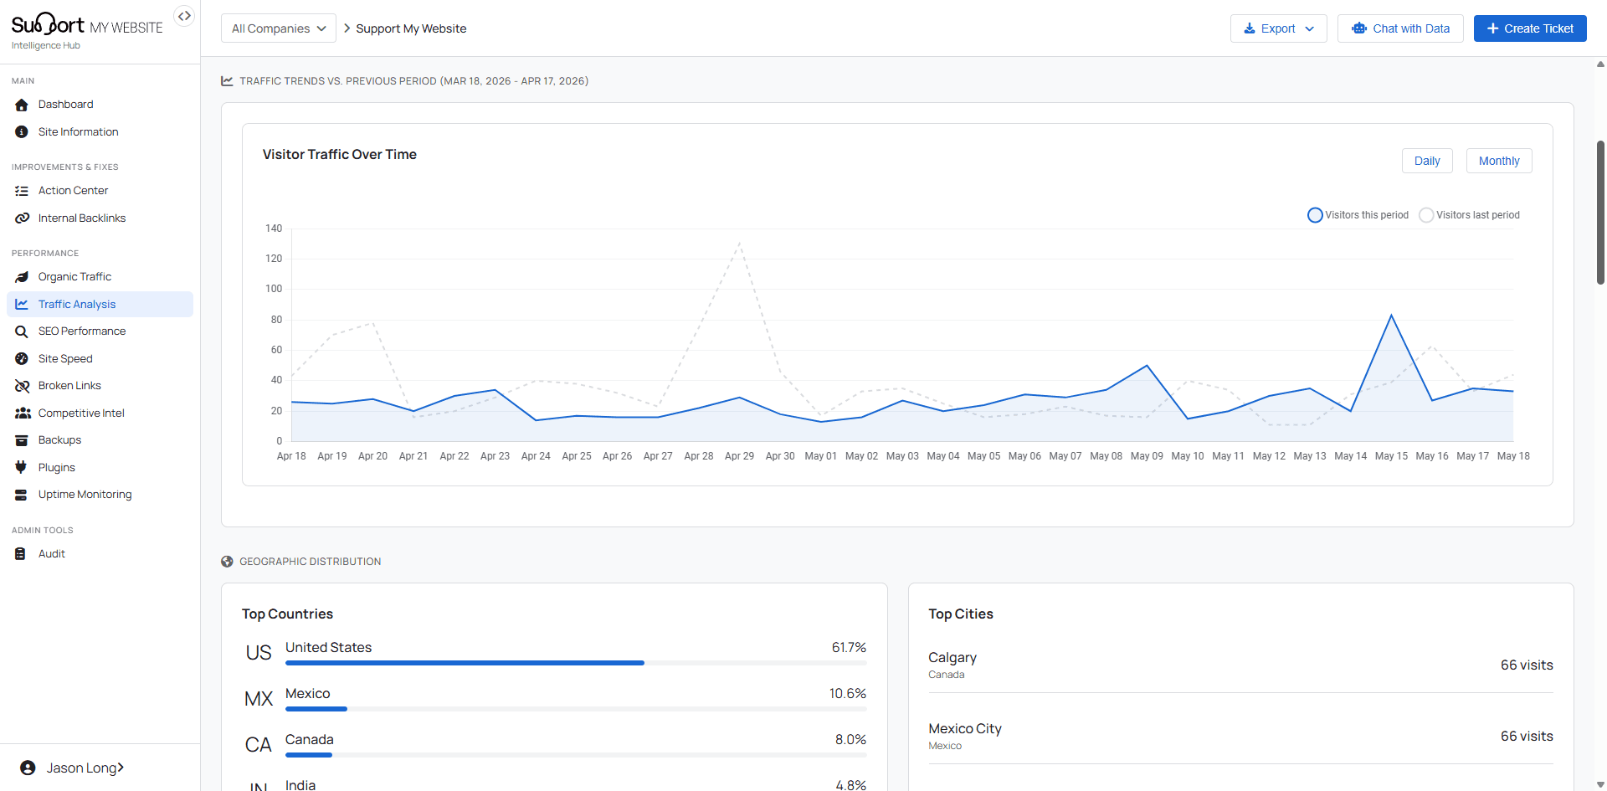Screen dimensions: 1607x791
Task: Click the Competitive Intel people icon
Action: pos(23,413)
